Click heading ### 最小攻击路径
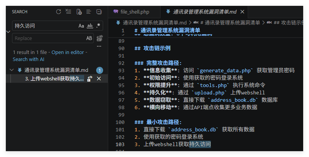This screenshot has width=309, height=157. click(158, 122)
